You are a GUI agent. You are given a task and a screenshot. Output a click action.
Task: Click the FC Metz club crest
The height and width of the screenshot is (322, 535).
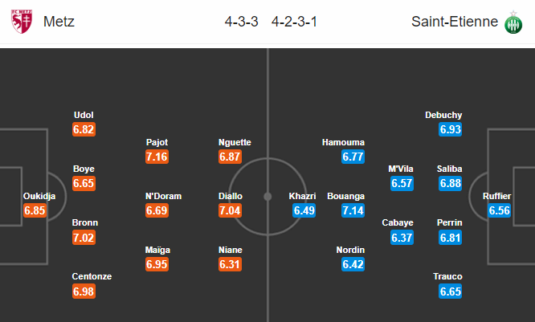point(22,22)
